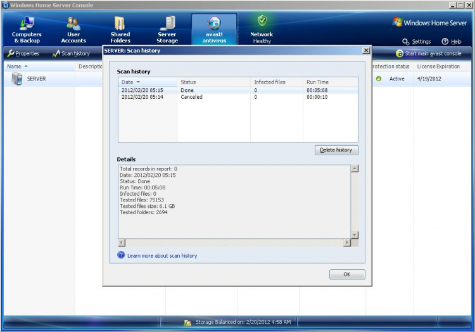Click the 00:00:10 run time cell

click(317, 97)
